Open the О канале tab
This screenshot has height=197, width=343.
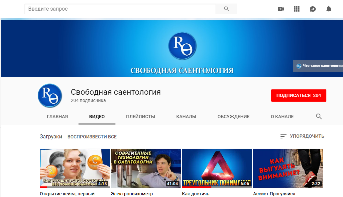(x=282, y=117)
